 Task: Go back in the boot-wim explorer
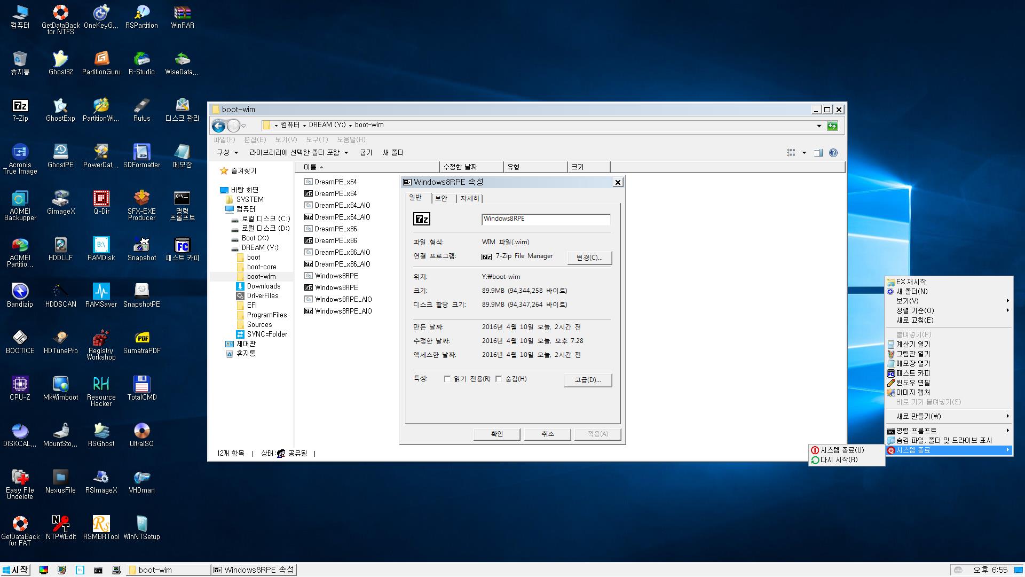218,126
